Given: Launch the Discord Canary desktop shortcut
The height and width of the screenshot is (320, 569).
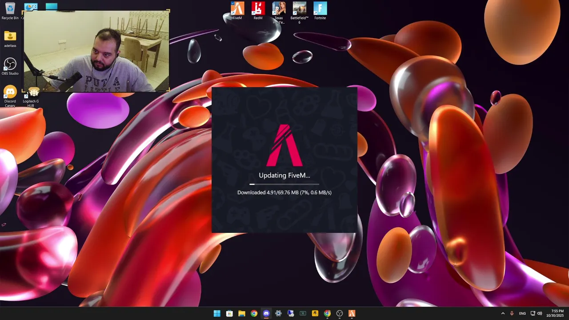Looking at the screenshot, I should [10, 96].
